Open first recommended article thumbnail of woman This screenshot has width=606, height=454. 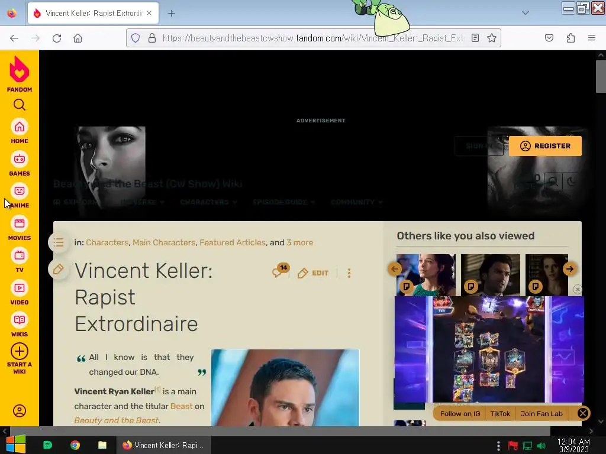(x=426, y=275)
